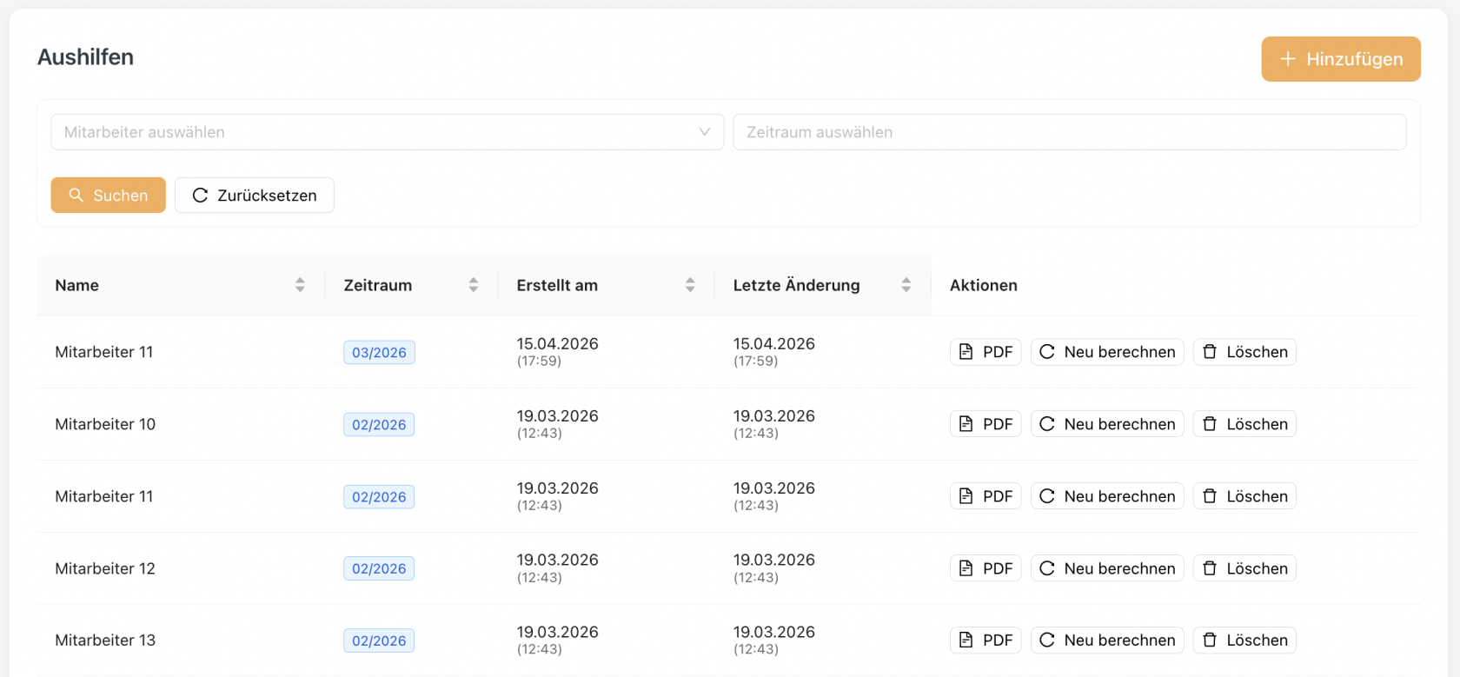Recalculate Mitarbeiter 11 for 03/2026
1460x677 pixels.
(x=1107, y=352)
